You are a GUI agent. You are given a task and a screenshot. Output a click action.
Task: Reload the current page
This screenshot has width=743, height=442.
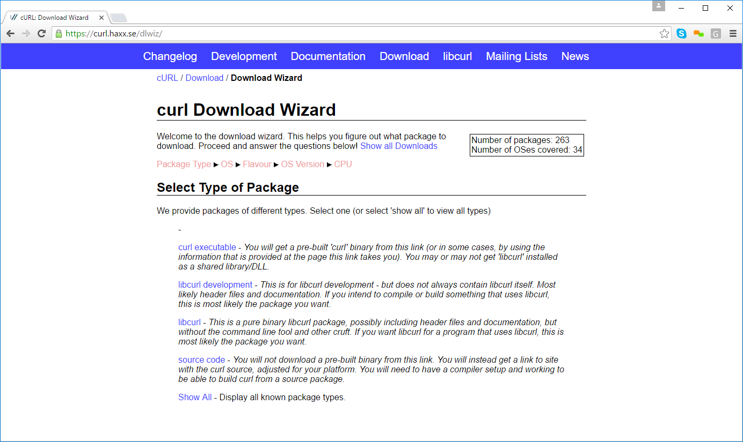pos(41,33)
